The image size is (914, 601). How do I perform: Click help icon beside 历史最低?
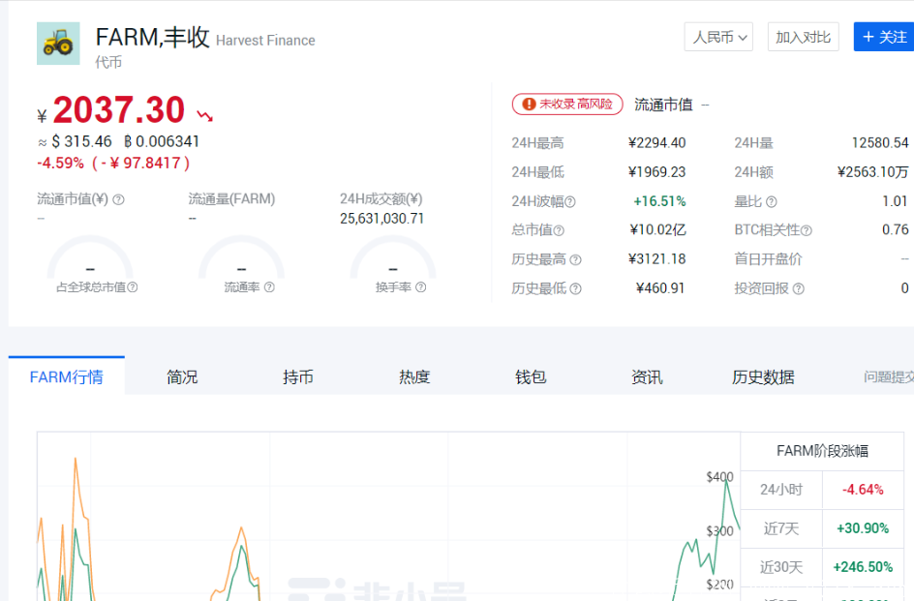tap(575, 289)
